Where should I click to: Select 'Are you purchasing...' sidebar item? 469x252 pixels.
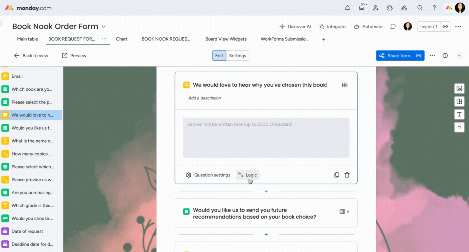coord(31,193)
